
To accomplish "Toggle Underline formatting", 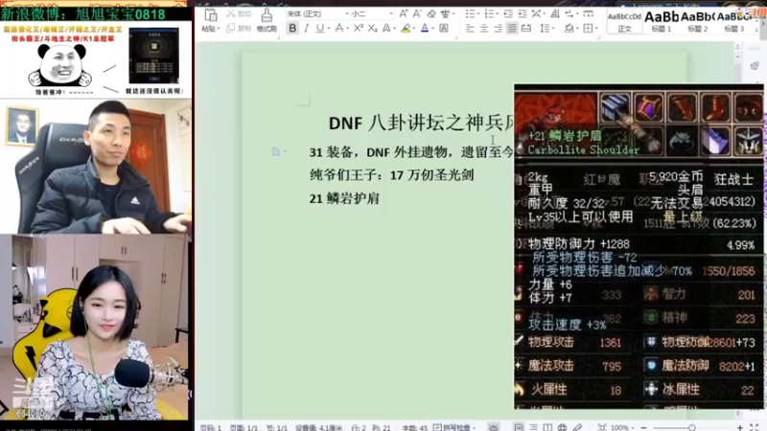I will click(x=320, y=29).
